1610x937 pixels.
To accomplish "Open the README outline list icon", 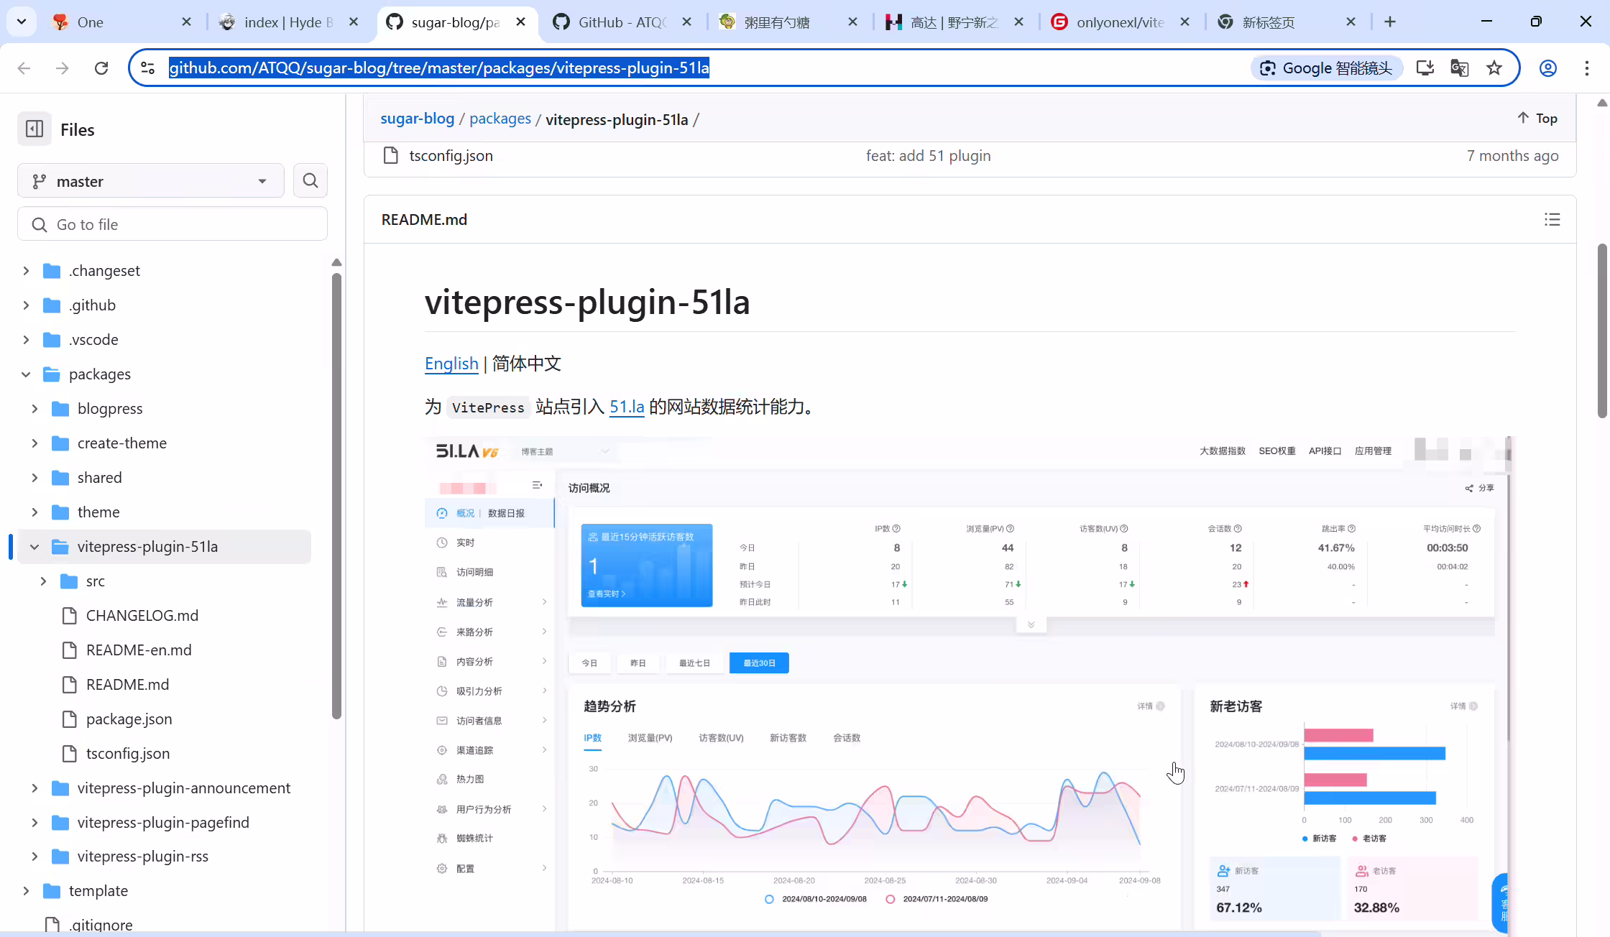I will 1552,220.
